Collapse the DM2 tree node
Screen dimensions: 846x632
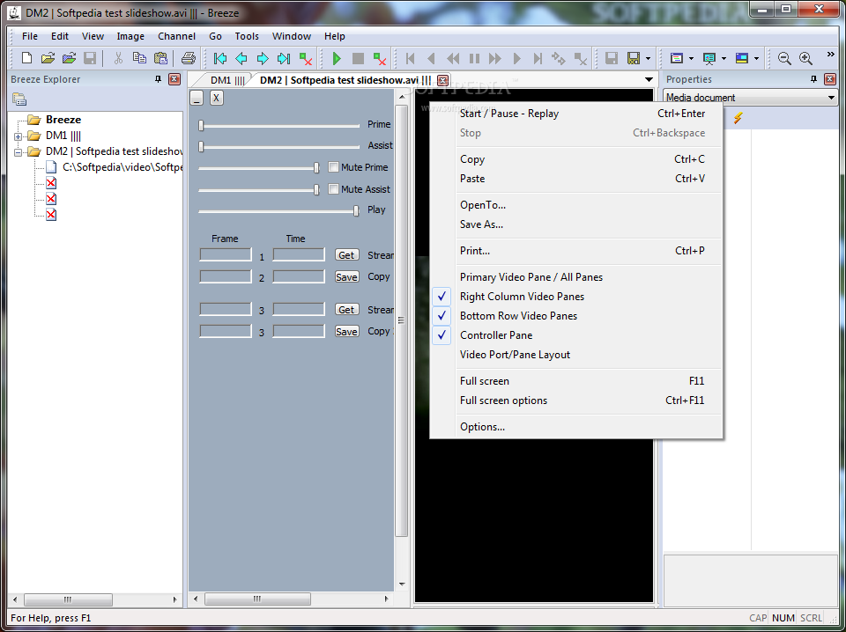[x=18, y=152]
